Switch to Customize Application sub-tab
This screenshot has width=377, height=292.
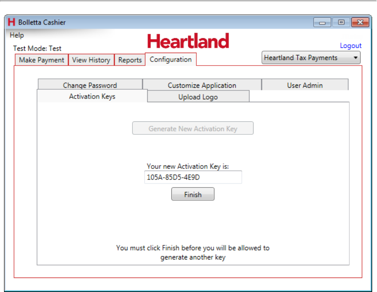click(202, 85)
